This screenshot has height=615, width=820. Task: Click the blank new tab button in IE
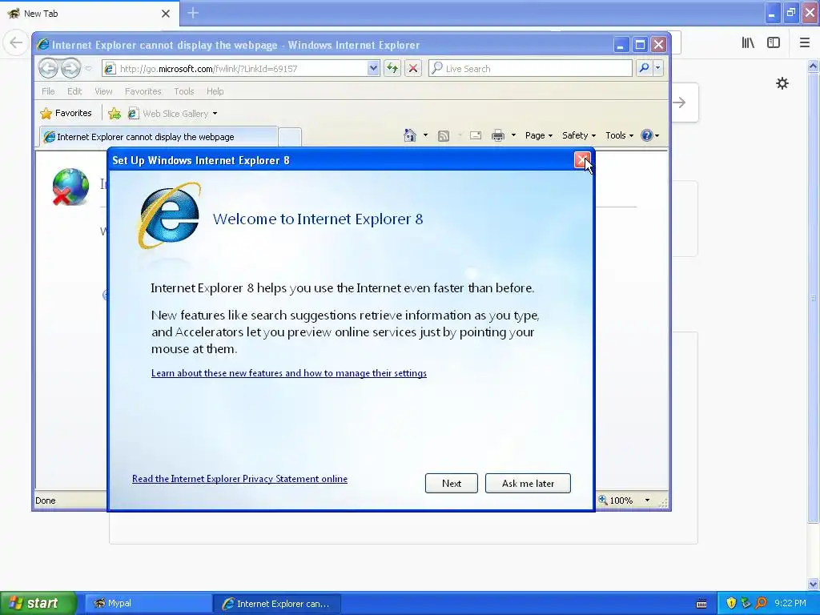(x=290, y=137)
